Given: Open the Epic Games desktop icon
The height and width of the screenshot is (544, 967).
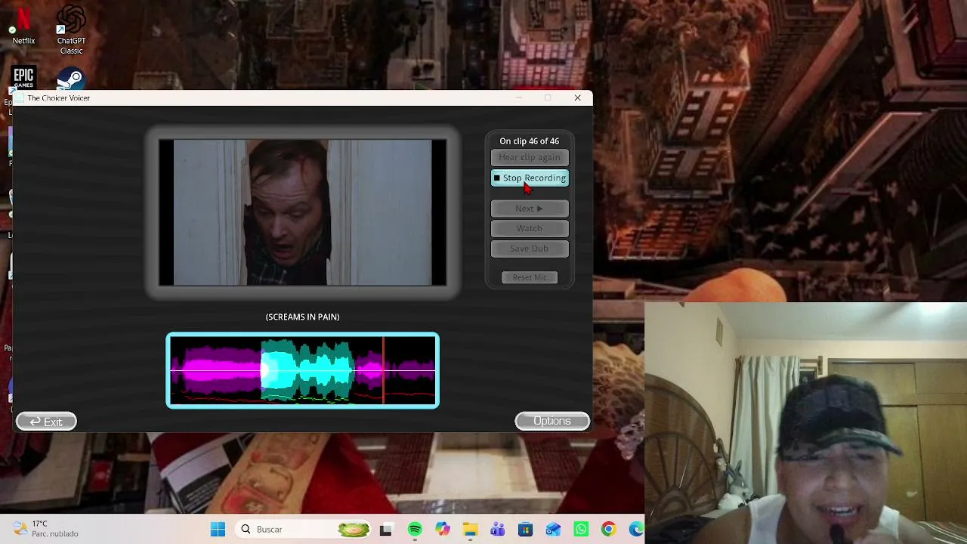Looking at the screenshot, I should (x=23, y=78).
